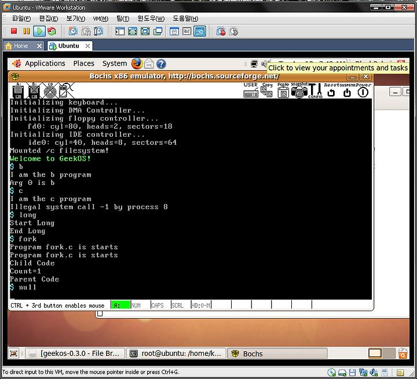Open the Bochs CONFIG wrench icon

coord(315,90)
